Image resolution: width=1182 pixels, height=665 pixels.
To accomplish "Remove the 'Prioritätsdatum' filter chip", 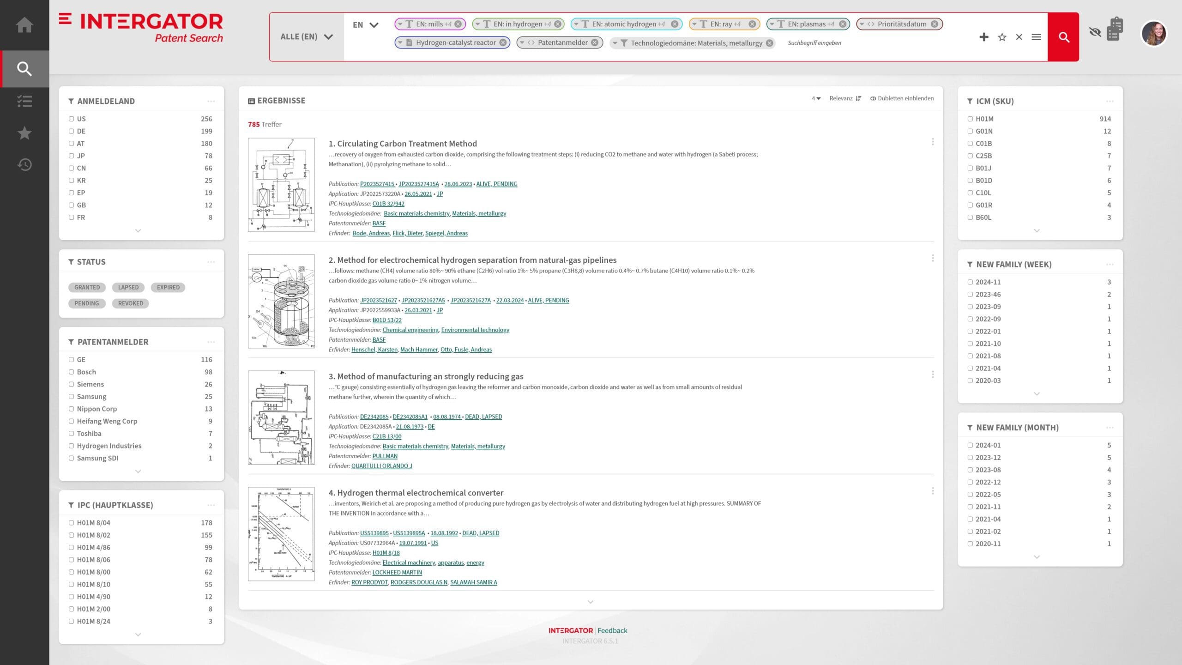I will [935, 24].
